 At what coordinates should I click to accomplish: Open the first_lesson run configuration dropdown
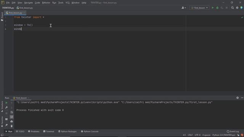(199, 8)
